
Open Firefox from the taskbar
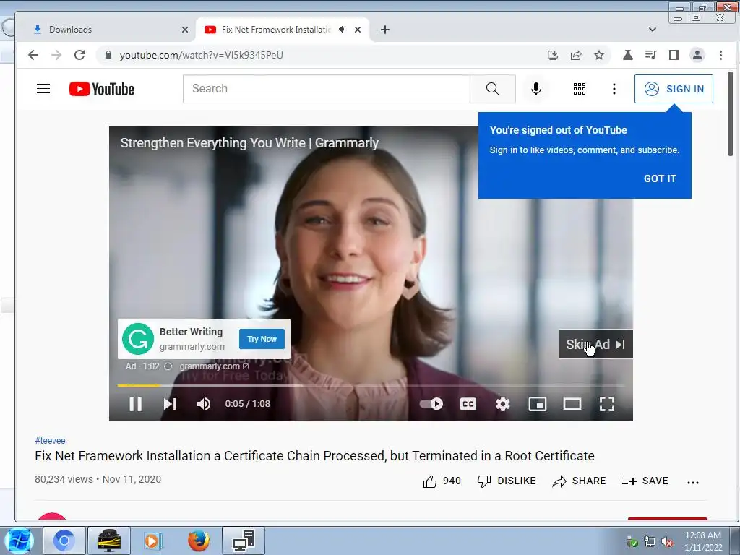point(198,541)
